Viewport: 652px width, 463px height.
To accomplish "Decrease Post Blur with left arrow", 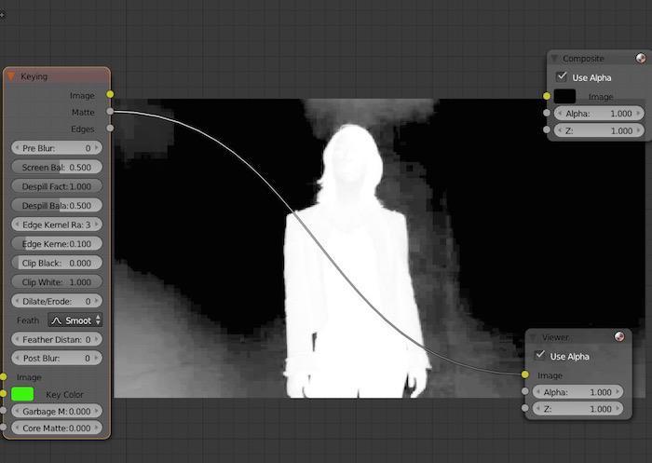I will tap(17, 358).
